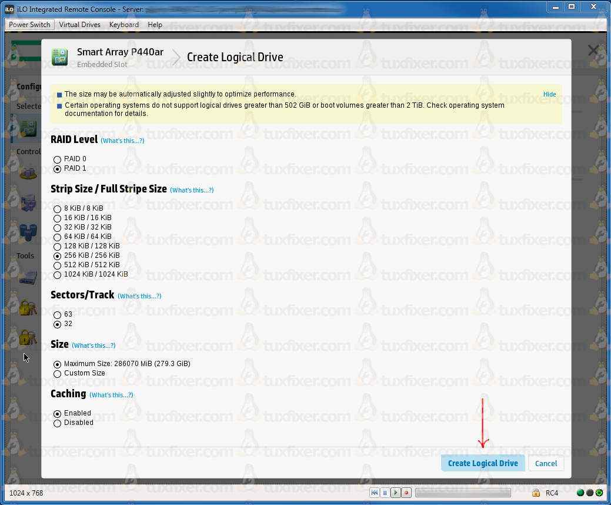Select RAID 1 level

57,169
